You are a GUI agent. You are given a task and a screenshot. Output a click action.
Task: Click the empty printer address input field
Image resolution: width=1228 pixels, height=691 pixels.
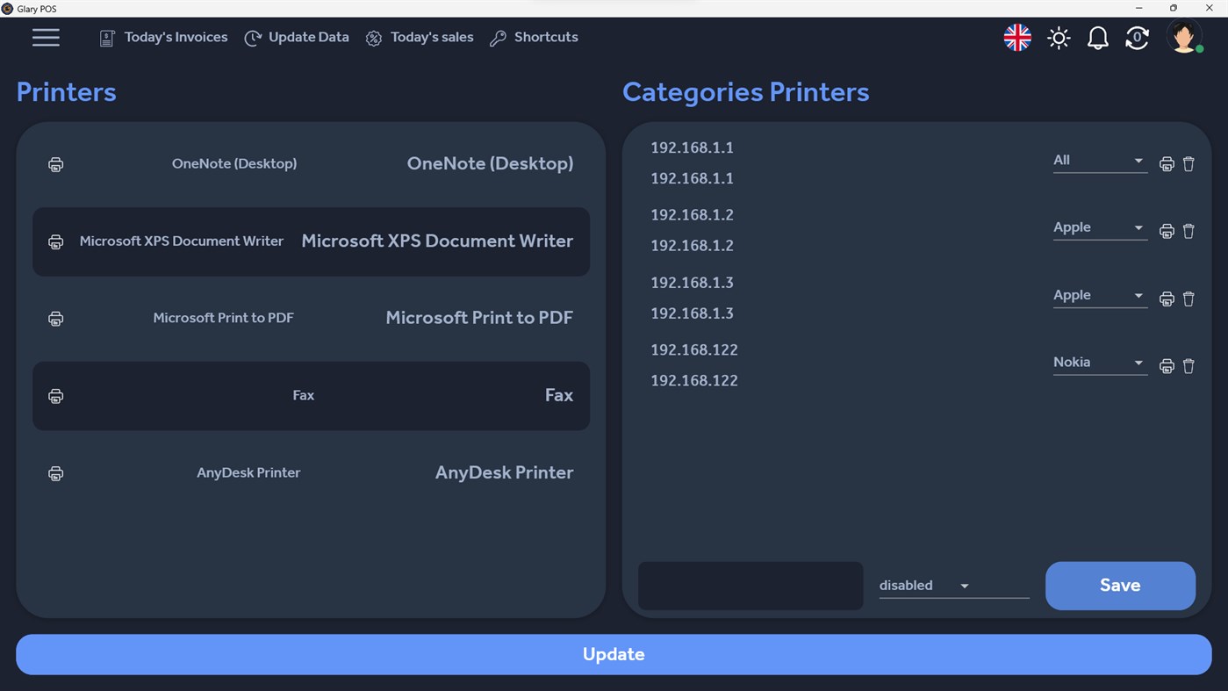coord(750,586)
